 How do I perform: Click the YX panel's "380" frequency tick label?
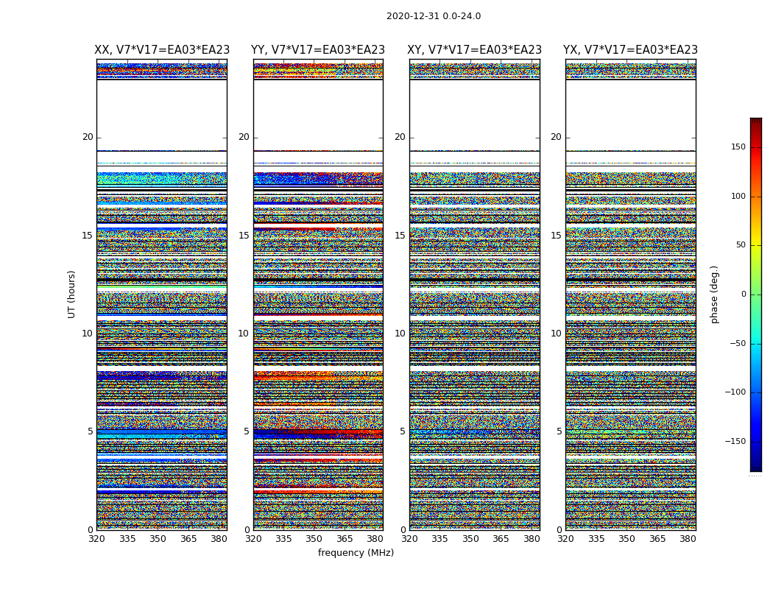pos(688,539)
